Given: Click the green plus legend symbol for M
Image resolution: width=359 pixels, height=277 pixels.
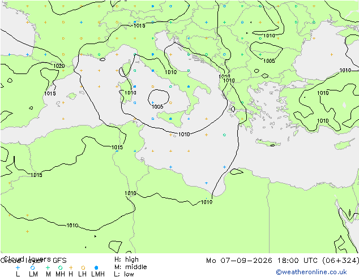Looking at the screenshot, I should click(48, 267).
